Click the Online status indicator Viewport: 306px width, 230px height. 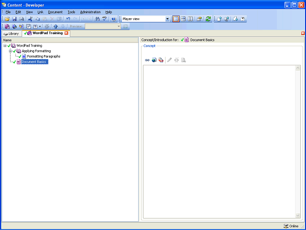[291, 226]
